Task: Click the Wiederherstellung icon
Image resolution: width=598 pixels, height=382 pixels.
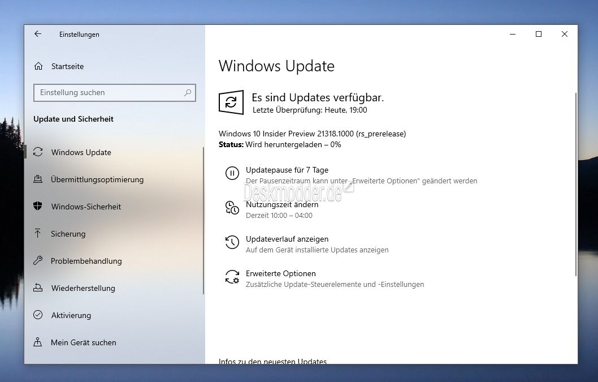Action: [x=38, y=287]
